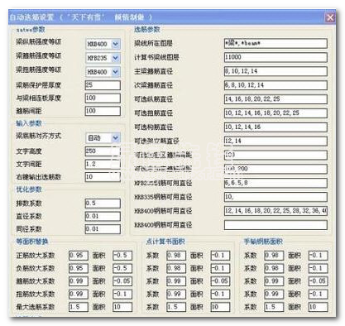Click the 箍筋间距 input field

(103, 111)
